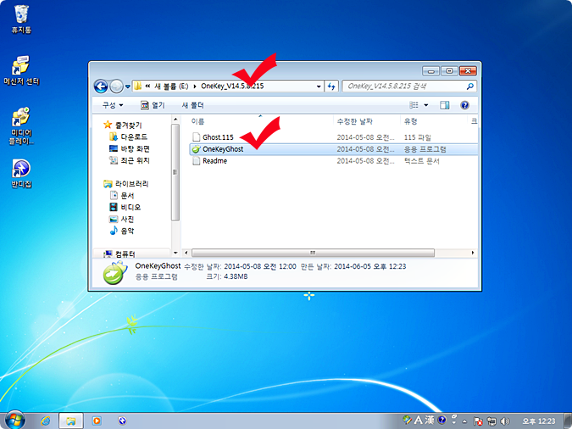Viewport: 572px width, 429px height.
Task: Show hidden tray icons arrow
Action: tap(464, 421)
